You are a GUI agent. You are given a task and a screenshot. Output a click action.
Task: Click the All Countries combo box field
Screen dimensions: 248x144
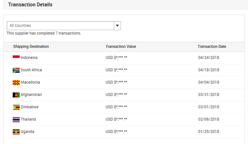[60, 26]
